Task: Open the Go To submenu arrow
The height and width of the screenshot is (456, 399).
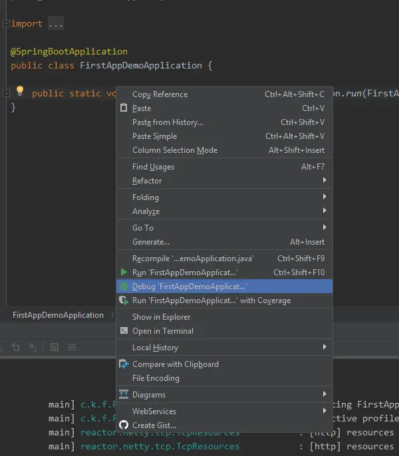Action: point(325,227)
